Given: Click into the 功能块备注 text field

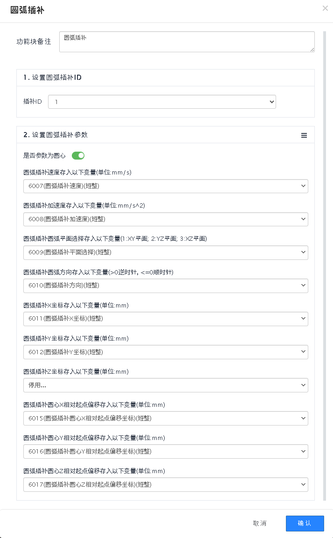Looking at the screenshot, I should pyautogui.click(x=187, y=42).
